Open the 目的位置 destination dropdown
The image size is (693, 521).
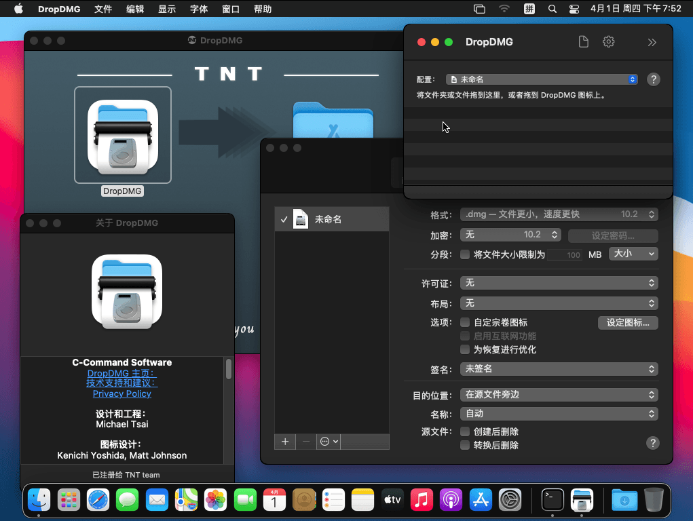[559, 395]
